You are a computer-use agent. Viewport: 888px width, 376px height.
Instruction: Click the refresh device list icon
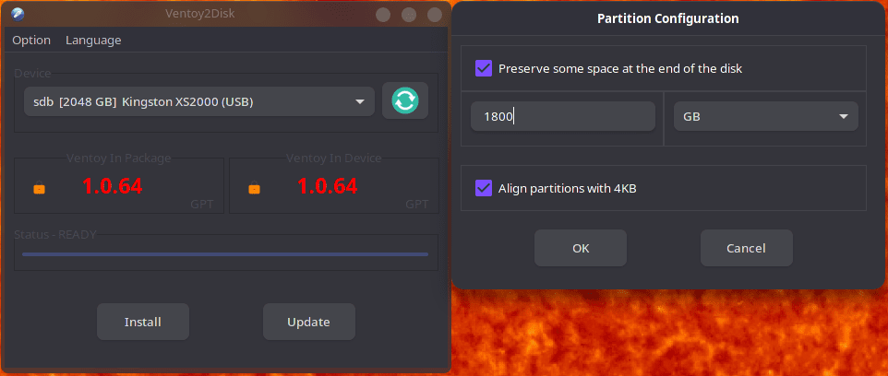405,100
